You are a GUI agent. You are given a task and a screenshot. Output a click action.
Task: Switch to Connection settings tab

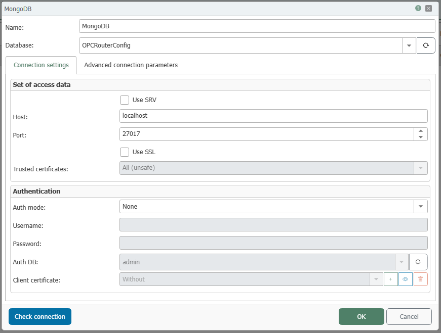point(41,65)
